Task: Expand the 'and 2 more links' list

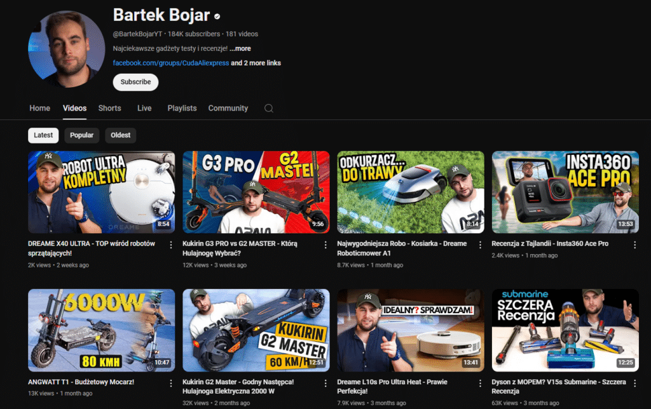Action: [256, 63]
